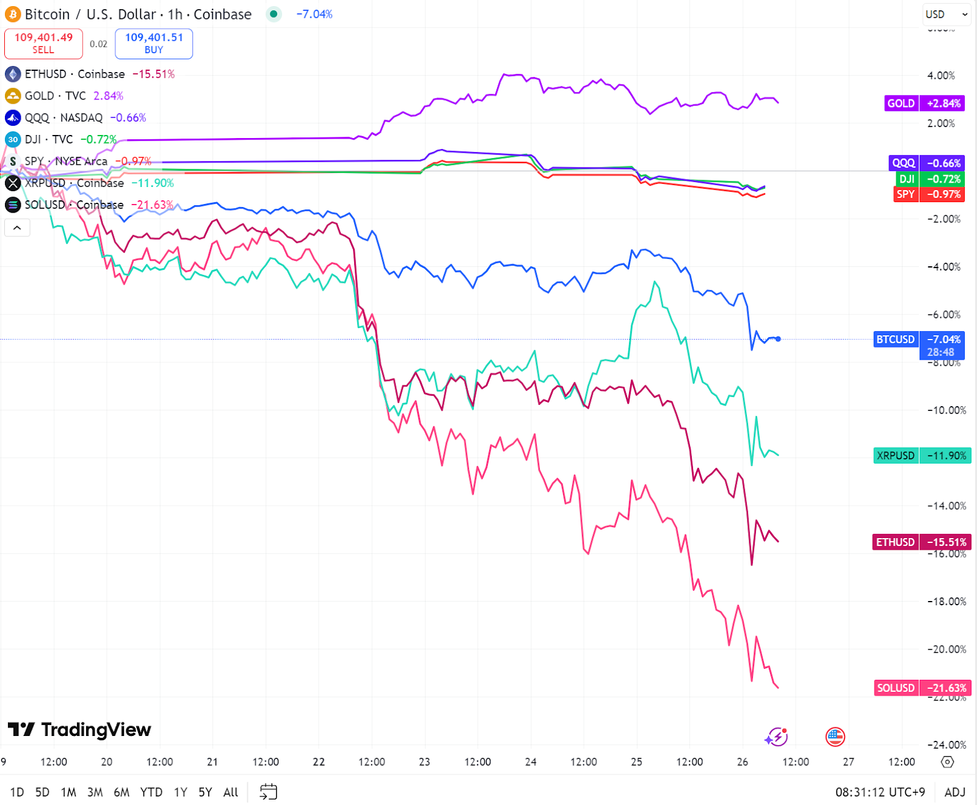Click the blue BUY price button
This screenshot has height=805, width=977.
pos(154,43)
